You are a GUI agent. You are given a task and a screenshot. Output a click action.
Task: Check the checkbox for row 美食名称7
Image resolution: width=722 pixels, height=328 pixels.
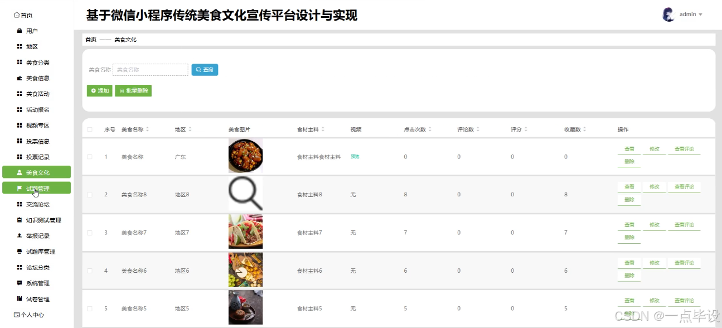(x=90, y=233)
